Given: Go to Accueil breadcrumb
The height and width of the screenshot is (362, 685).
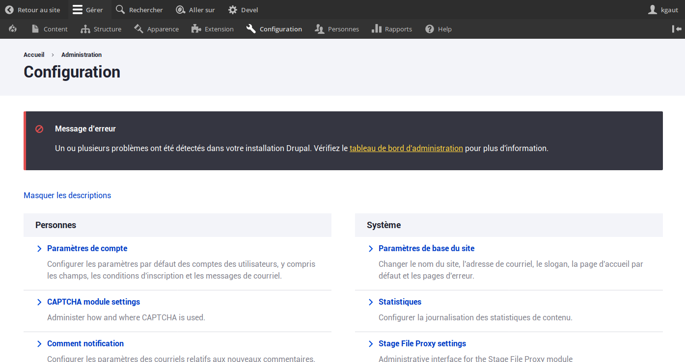Looking at the screenshot, I should pos(34,55).
